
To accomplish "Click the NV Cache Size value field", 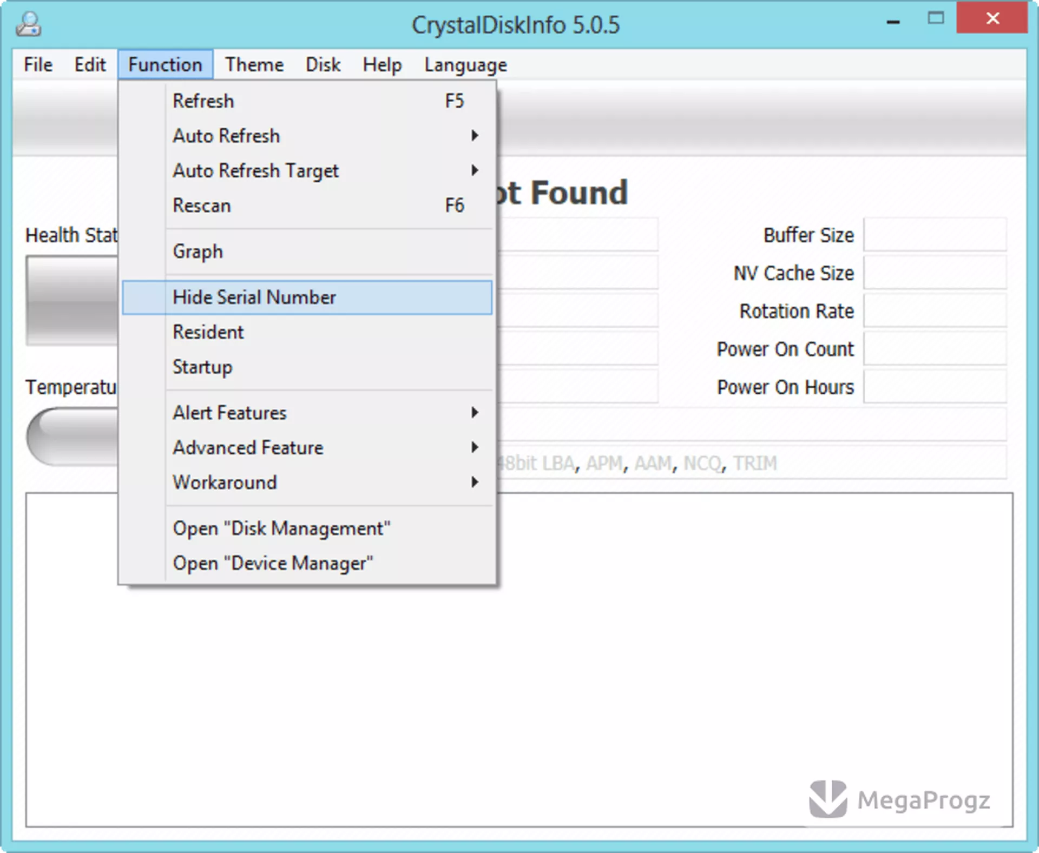I will [935, 273].
